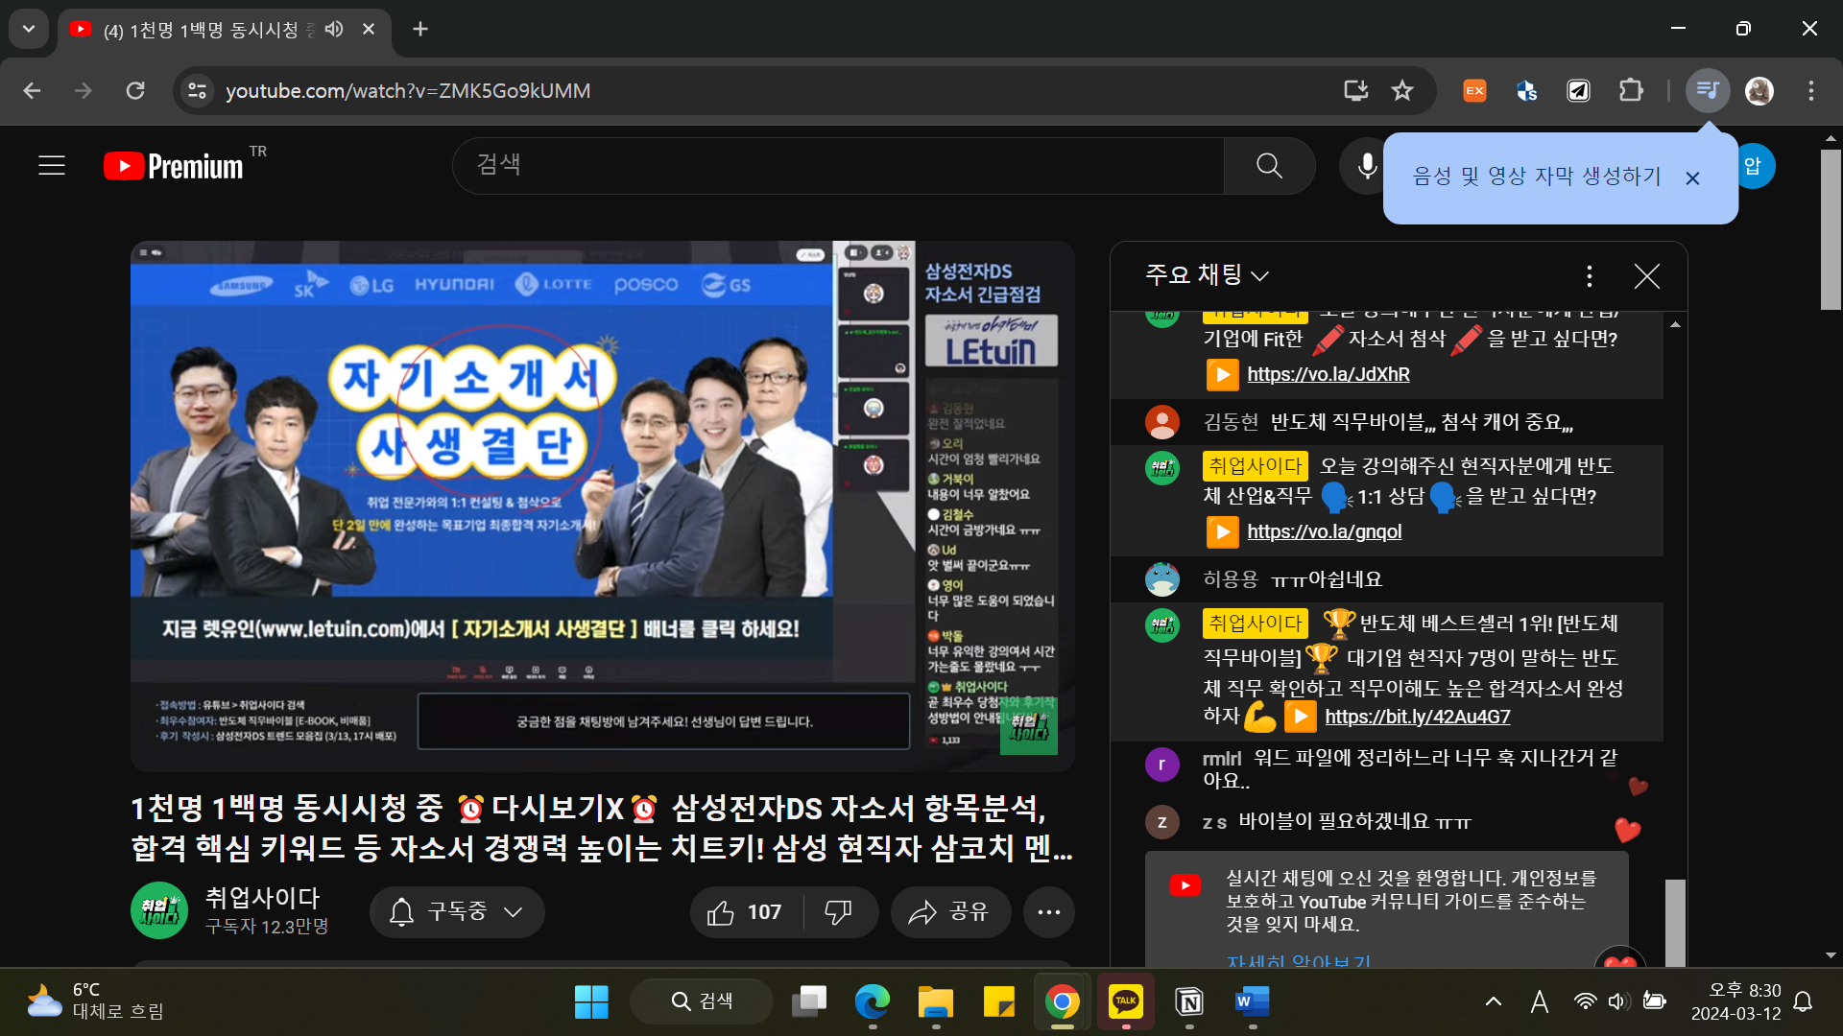Start voice search with microphone icon

(x=1367, y=166)
